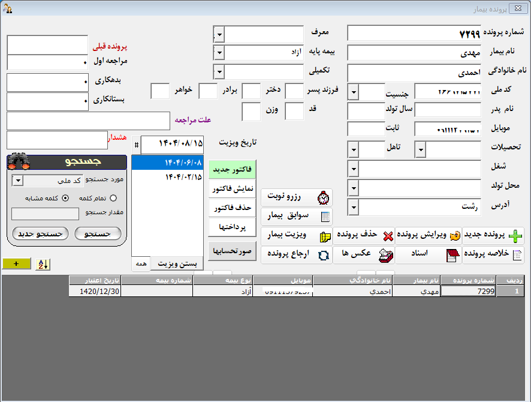Open رزرو نوبت alarm clock icon
The height and width of the screenshot is (402, 531).
coord(324,197)
